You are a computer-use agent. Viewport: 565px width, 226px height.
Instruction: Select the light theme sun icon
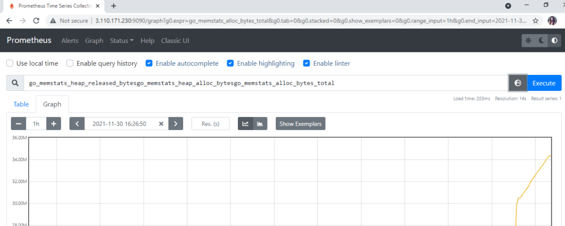pyautogui.click(x=528, y=41)
